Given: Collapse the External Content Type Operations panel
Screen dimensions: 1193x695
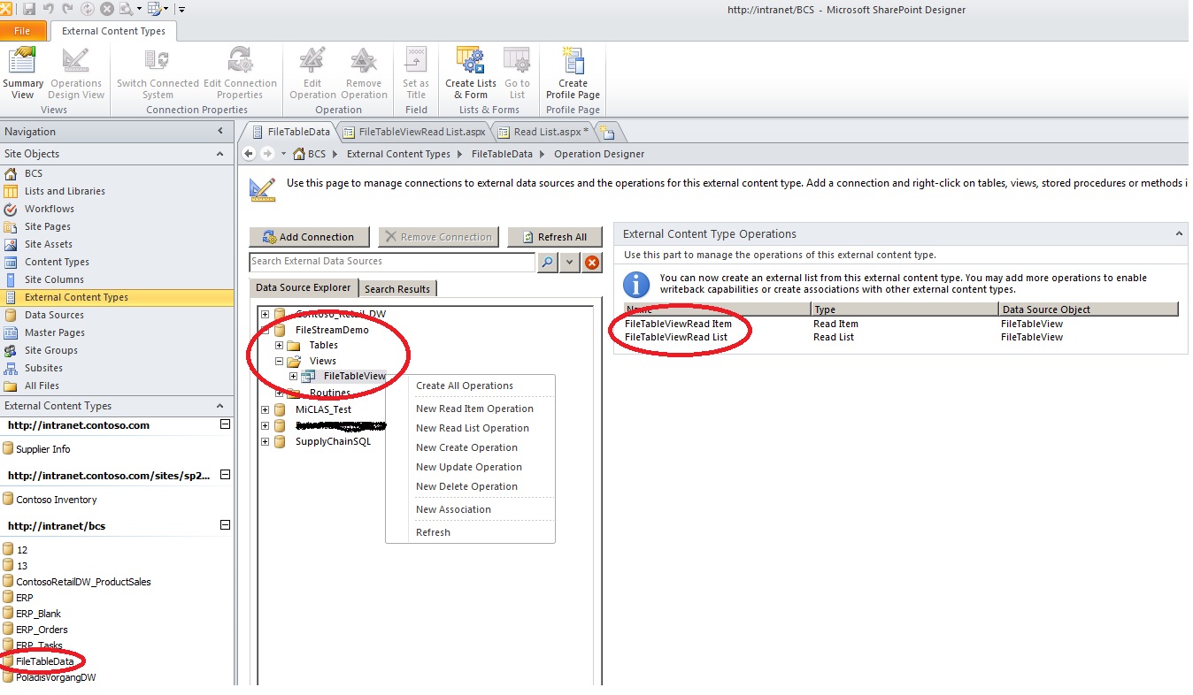Looking at the screenshot, I should click(1179, 234).
